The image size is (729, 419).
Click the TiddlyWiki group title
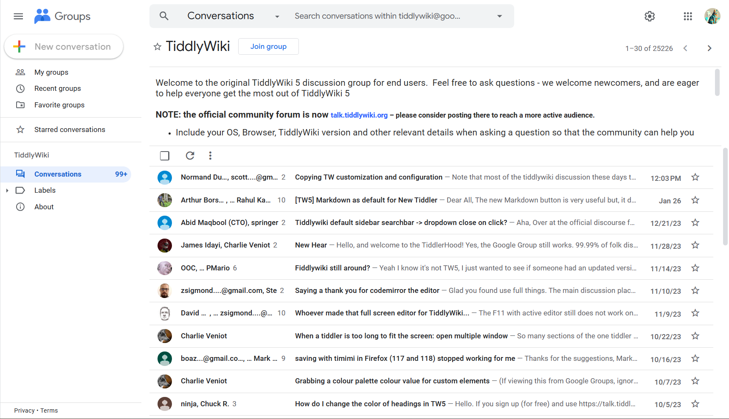pyautogui.click(x=198, y=46)
